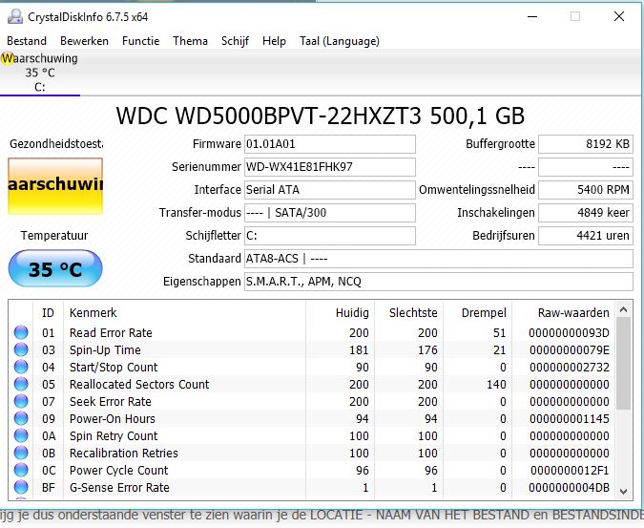Image resolution: width=644 pixels, height=528 pixels.
Task: Click the blue 35 °C temperature button
Action: point(55,268)
